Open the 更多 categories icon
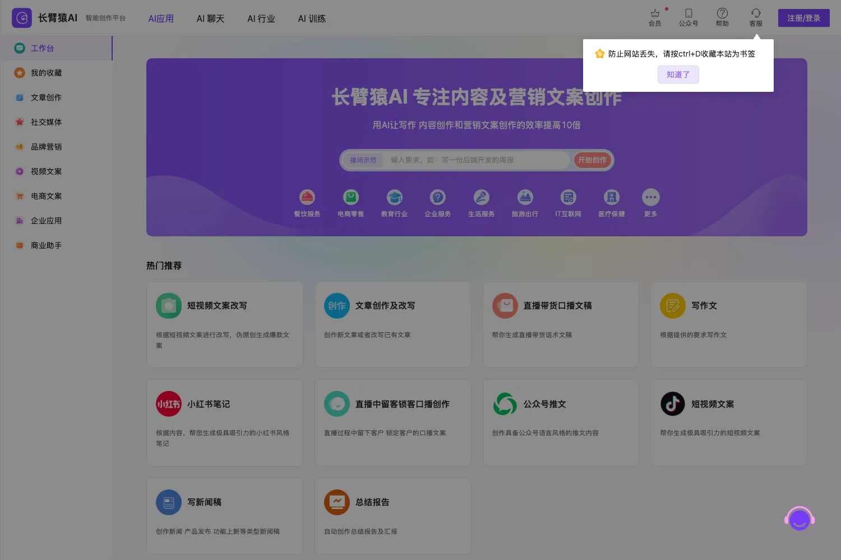This screenshot has height=560, width=841. (x=650, y=197)
